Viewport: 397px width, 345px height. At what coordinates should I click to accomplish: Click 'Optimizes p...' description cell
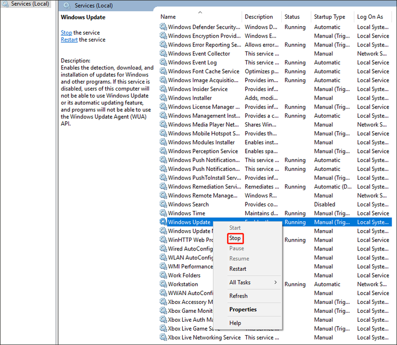point(262,71)
